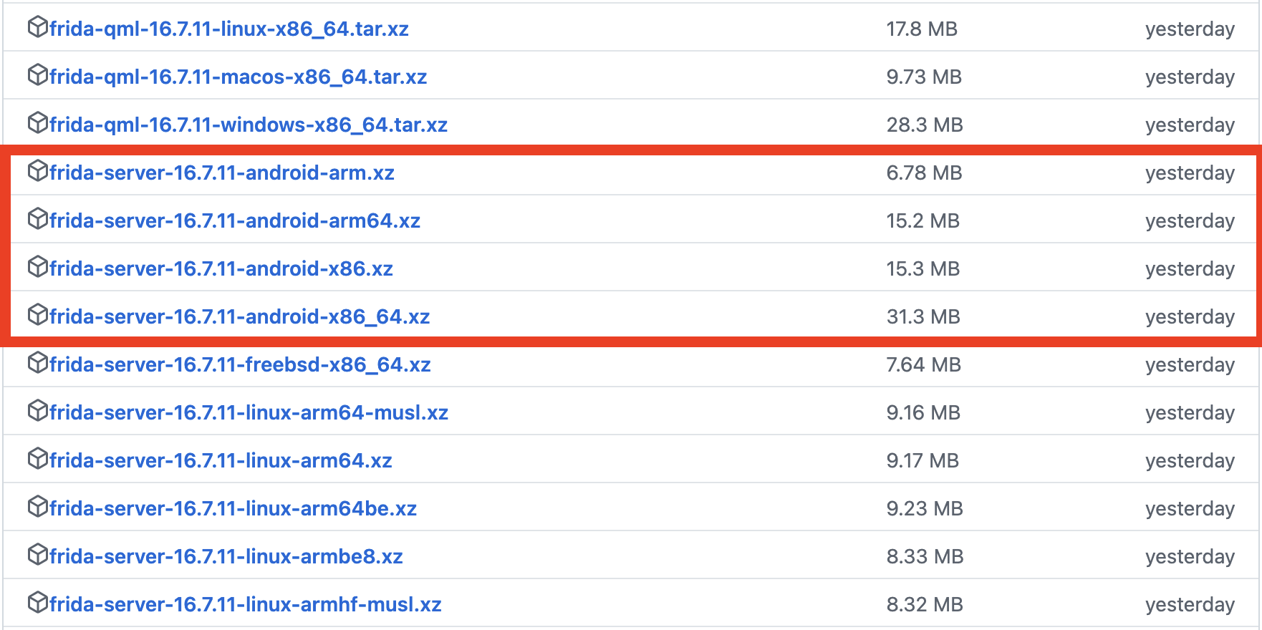Download frida-server-16.7.11-linux-armhf-musl.xz
The height and width of the screenshot is (630, 1262).
click(x=246, y=604)
